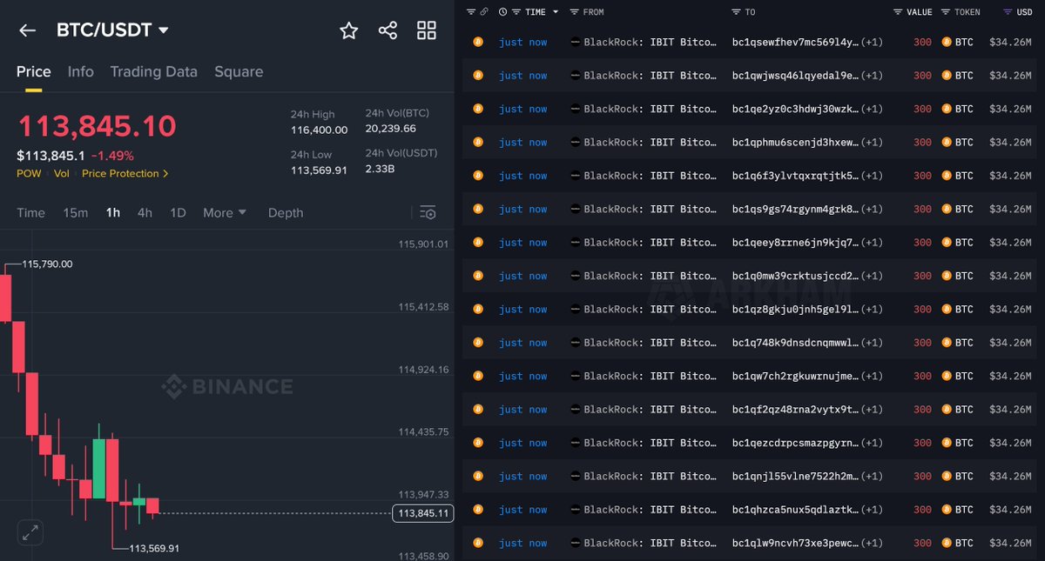Viewport: 1045px width, 561px height.
Task: Open the Trading Data tab
Action: tap(153, 71)
